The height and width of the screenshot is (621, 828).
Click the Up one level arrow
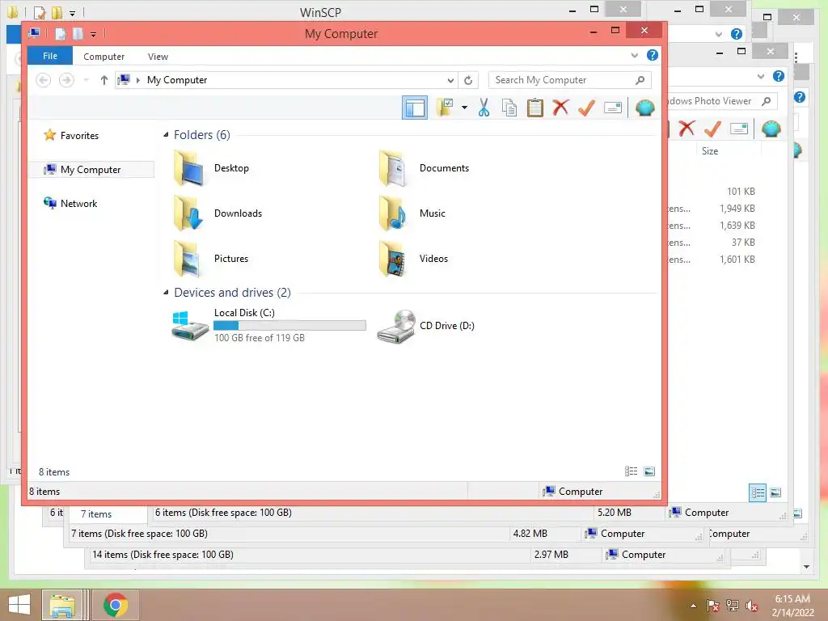click(x=104, y=80)
